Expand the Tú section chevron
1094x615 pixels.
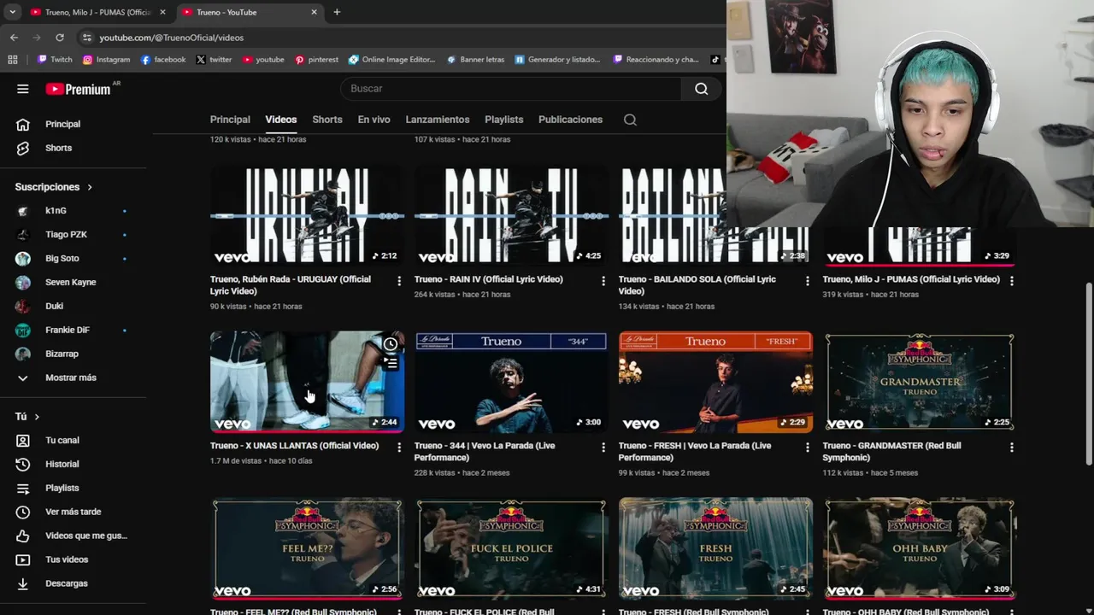[x=37, y=417]
